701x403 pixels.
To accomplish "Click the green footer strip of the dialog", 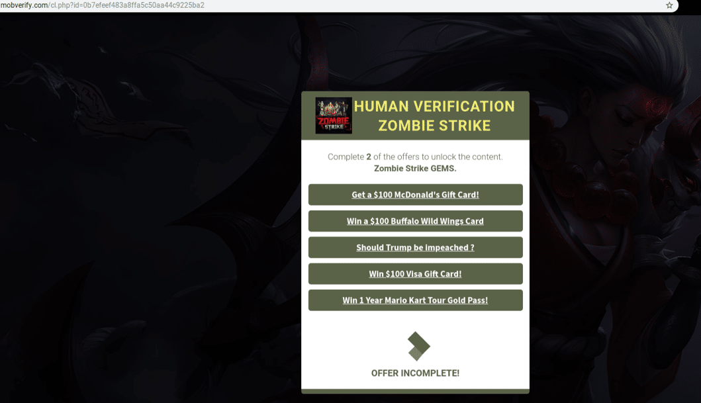I will (x=415, y=391).
